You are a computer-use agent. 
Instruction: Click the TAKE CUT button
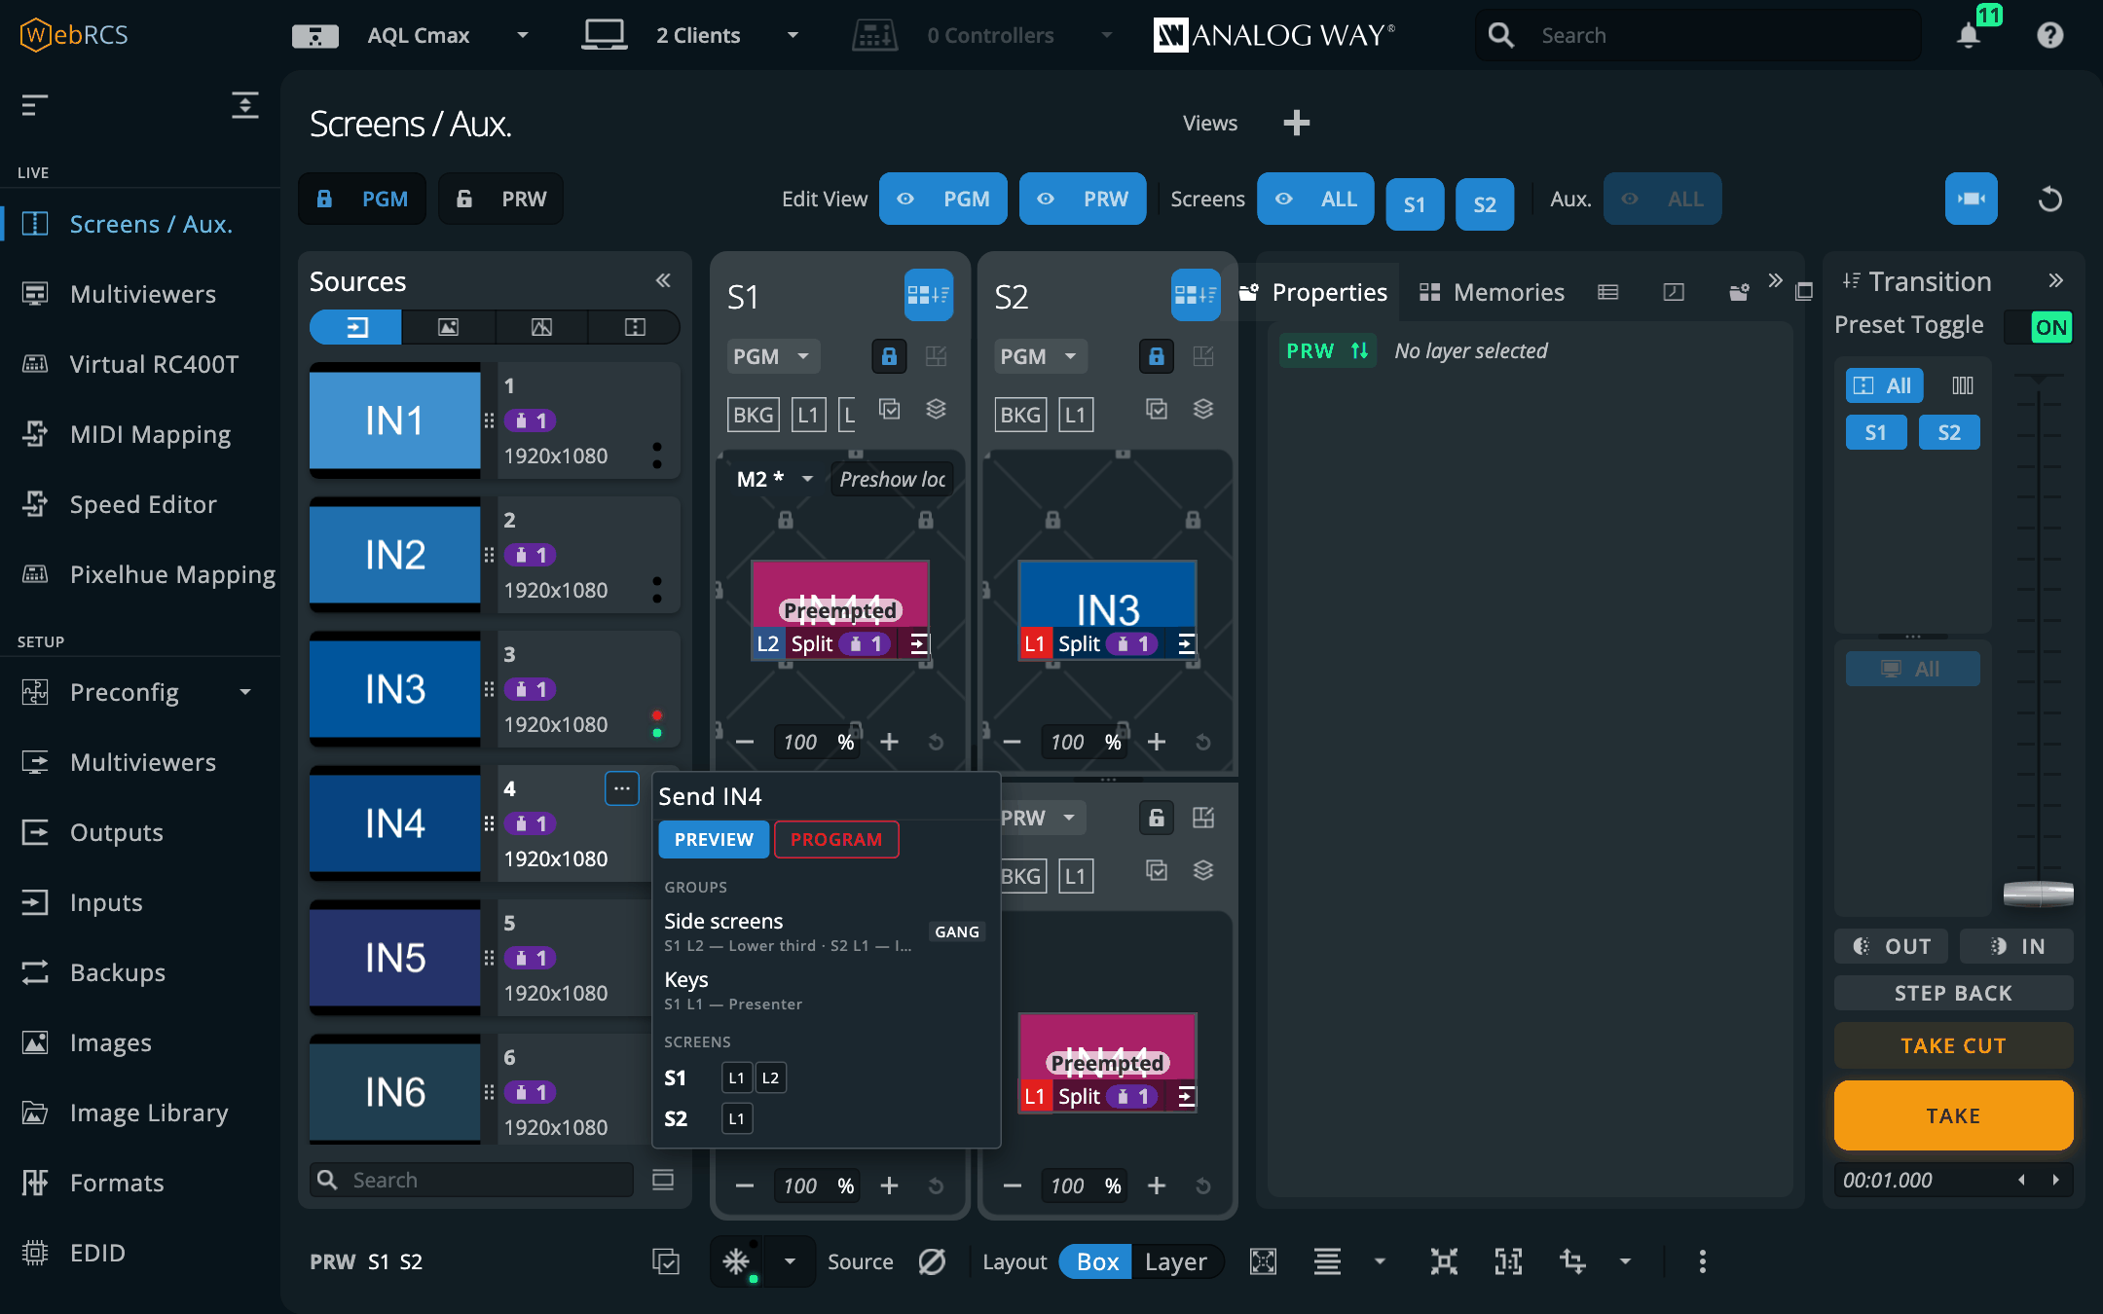point(1953,1045)
